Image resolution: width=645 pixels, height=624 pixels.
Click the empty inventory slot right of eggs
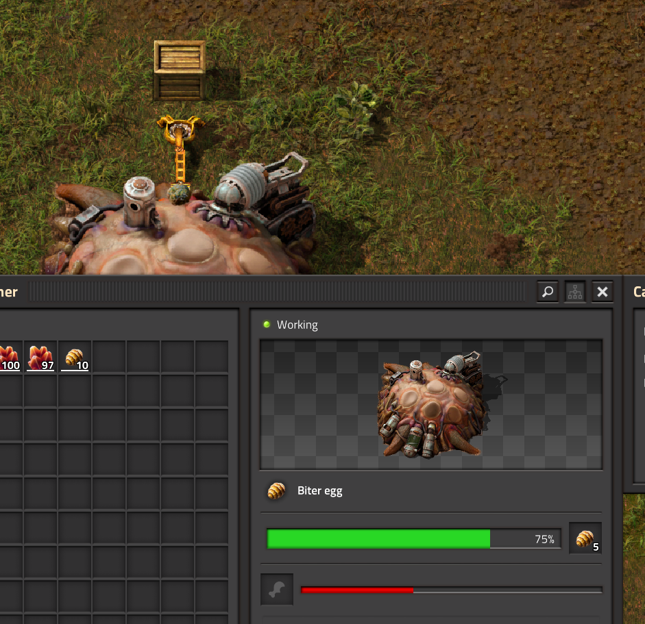[x=109, y=358]
